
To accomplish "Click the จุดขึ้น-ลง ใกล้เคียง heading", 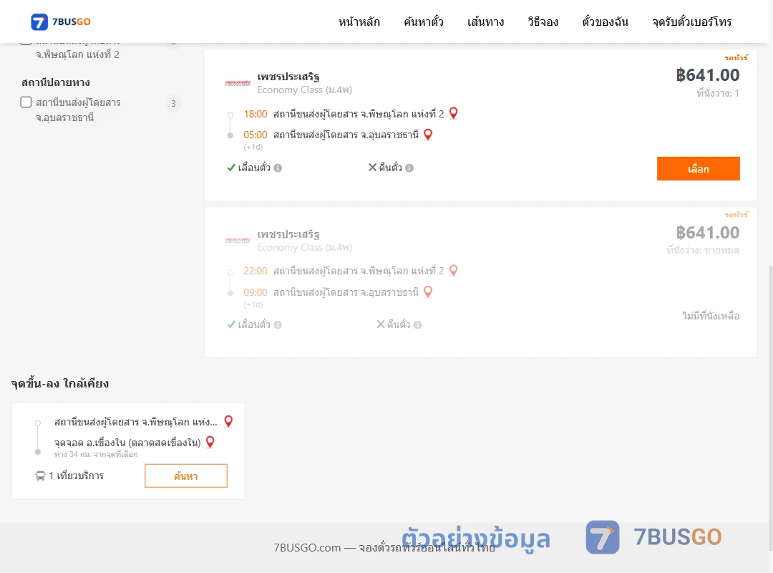I will click(60, 383).
